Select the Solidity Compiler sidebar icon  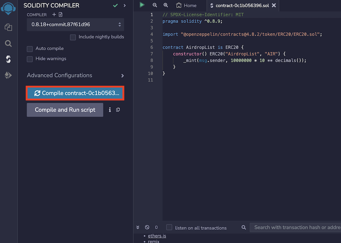8,59
